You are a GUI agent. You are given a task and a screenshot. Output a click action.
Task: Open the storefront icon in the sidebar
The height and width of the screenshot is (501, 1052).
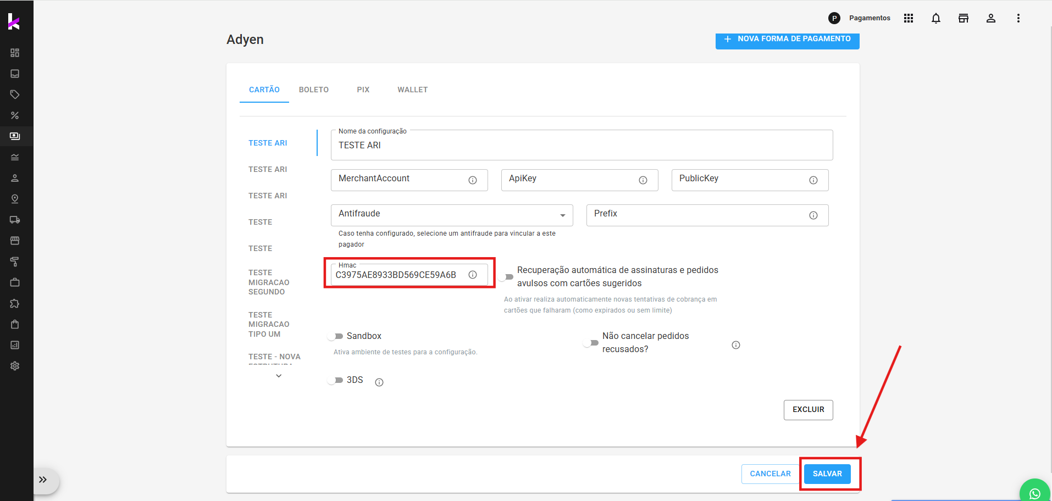[15, 241]
